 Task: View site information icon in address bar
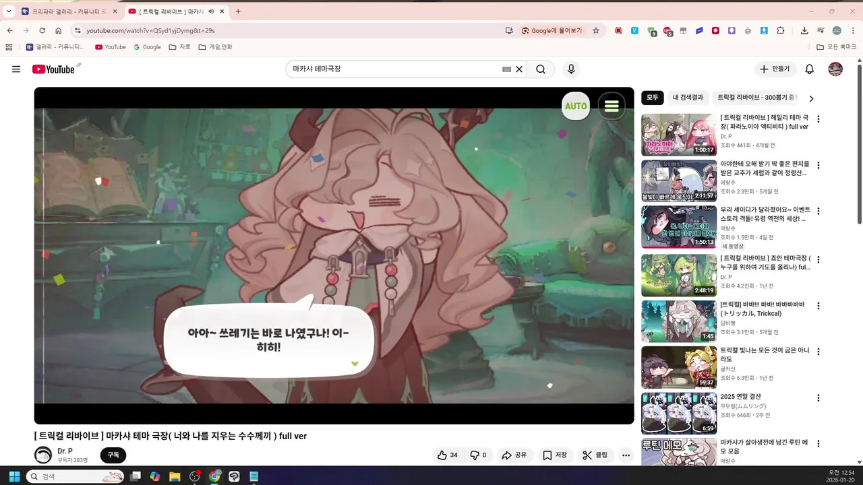[78, 30]
